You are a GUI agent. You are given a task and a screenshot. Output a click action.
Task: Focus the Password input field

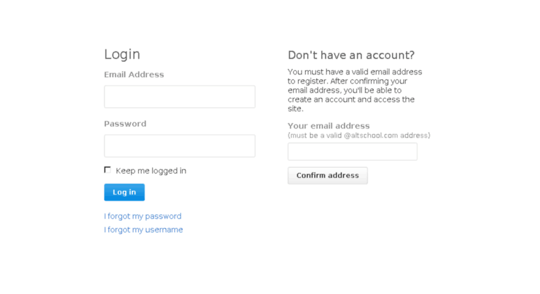pyautogui.click(x=180, y=146)
